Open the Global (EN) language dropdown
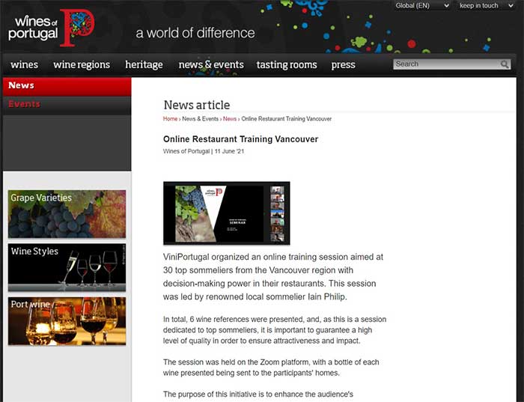The image size is (524, 402). coord(422,6)
